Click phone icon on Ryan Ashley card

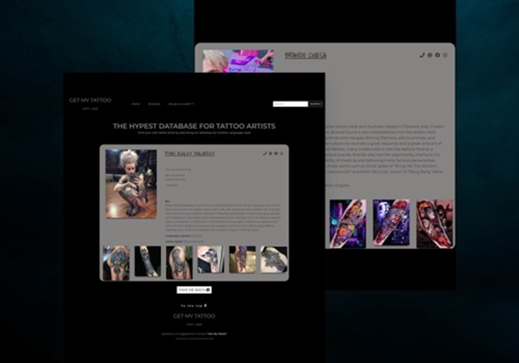click(265, 153)
